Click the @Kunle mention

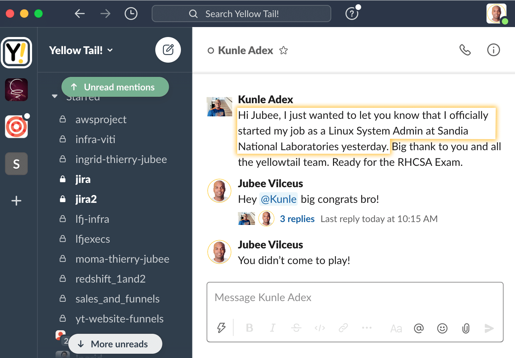(278, 199)
